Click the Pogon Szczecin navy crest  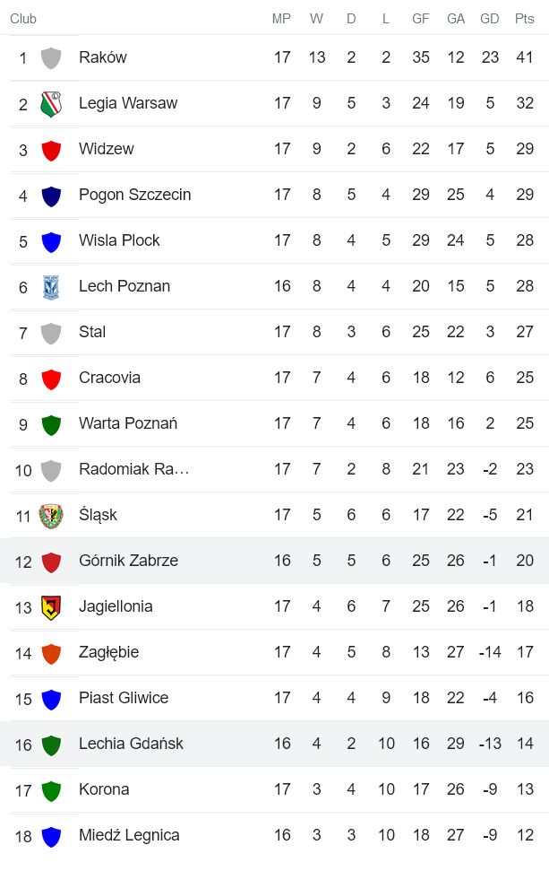51,194
